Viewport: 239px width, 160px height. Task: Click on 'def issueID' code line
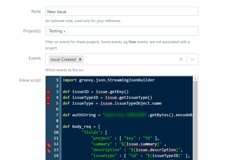point(95,92)
